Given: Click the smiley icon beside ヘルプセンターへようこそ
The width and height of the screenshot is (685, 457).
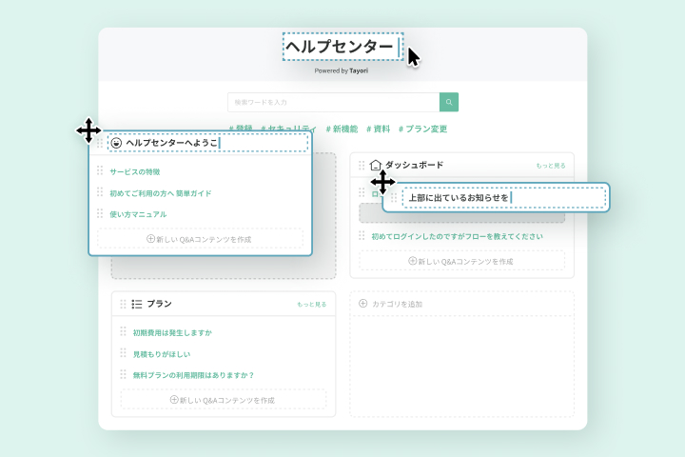Looking at the screenshot, I should [x=116, y=143].
